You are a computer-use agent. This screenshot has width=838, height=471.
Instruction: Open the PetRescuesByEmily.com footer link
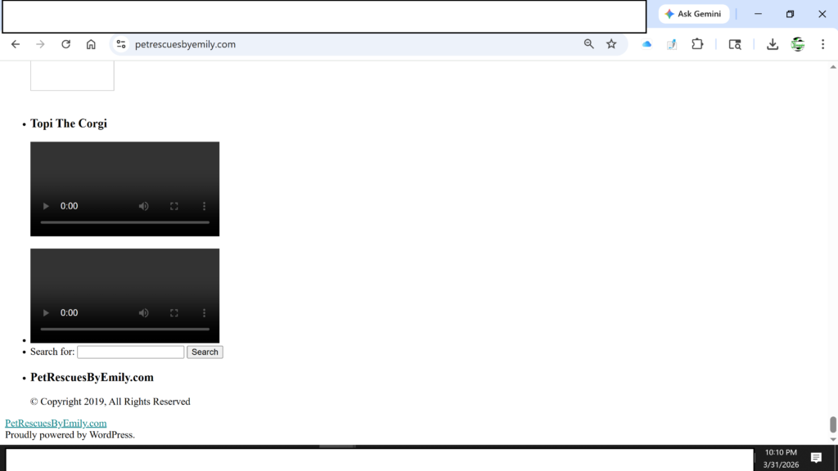56,423
